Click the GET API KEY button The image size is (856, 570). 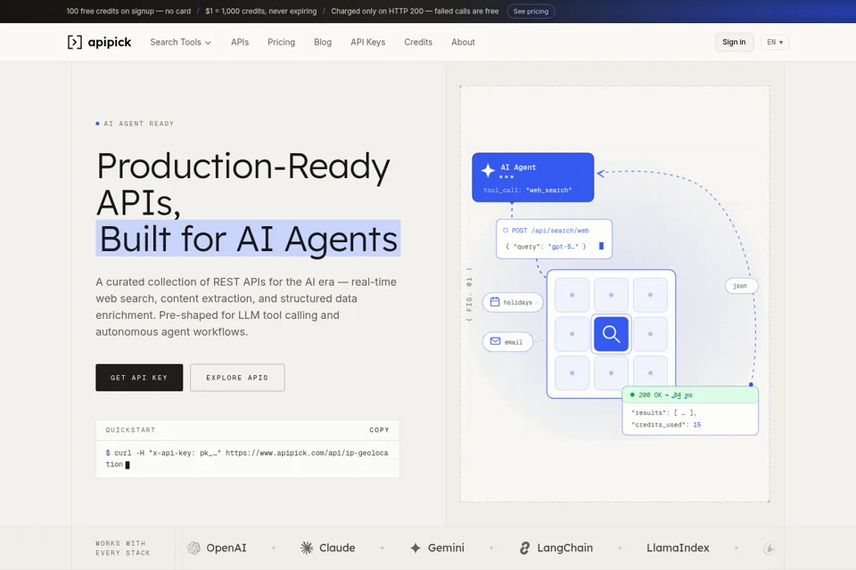click(139, 378)
